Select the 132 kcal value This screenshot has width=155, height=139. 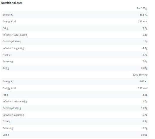pyautogui.click(x=143, y=21)
